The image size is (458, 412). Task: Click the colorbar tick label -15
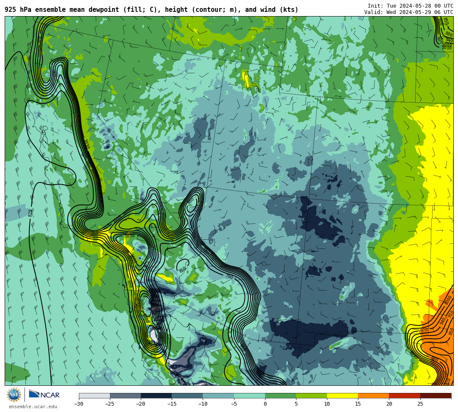click(172, 404)
